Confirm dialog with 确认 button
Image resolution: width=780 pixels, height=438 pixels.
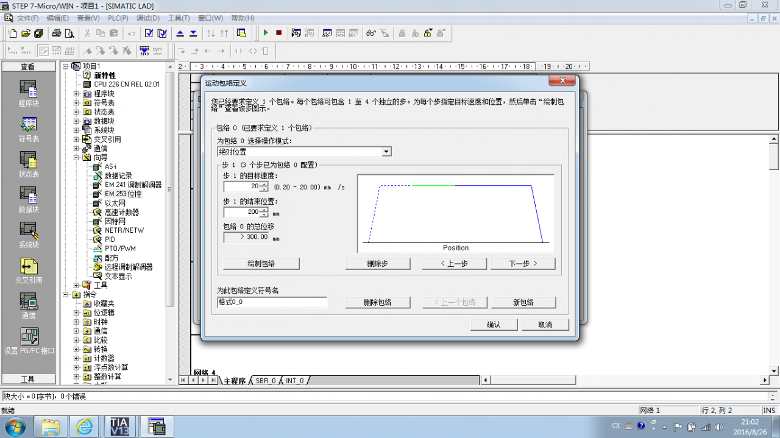[x=494, y=325]
